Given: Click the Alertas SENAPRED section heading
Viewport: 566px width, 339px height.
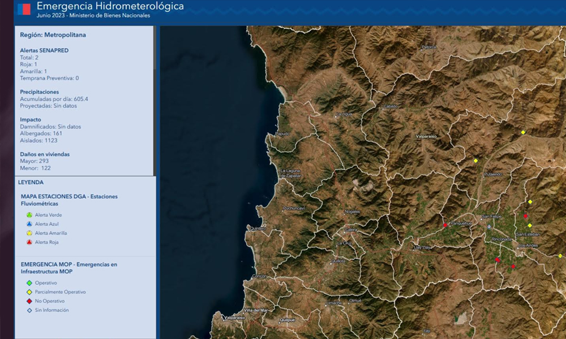Looking at the screenshot, I should pyautogui.click(x=44, y=50).
